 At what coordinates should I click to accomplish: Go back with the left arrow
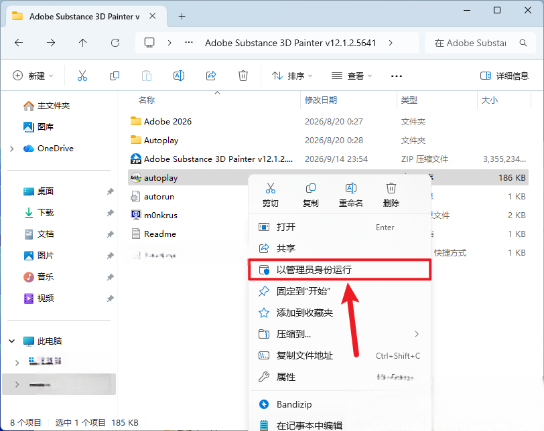coord(19,43)
